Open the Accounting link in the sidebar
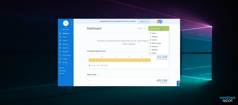Image resolution: width=238 pixels, height=105 pixels. click(x=62, y=71)
